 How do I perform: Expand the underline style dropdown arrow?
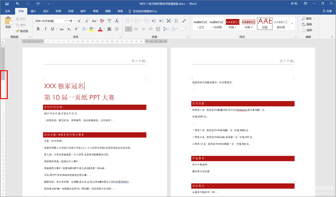click(x=57, y=29)
